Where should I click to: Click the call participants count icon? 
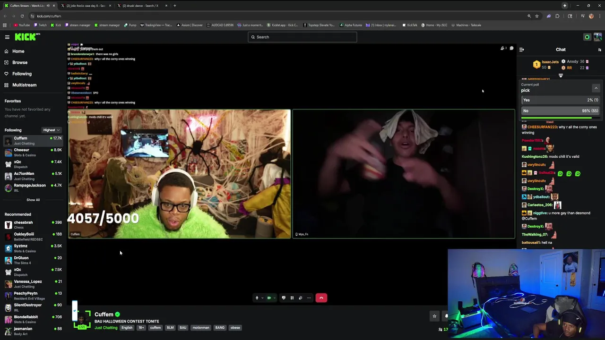click(503, 48)
